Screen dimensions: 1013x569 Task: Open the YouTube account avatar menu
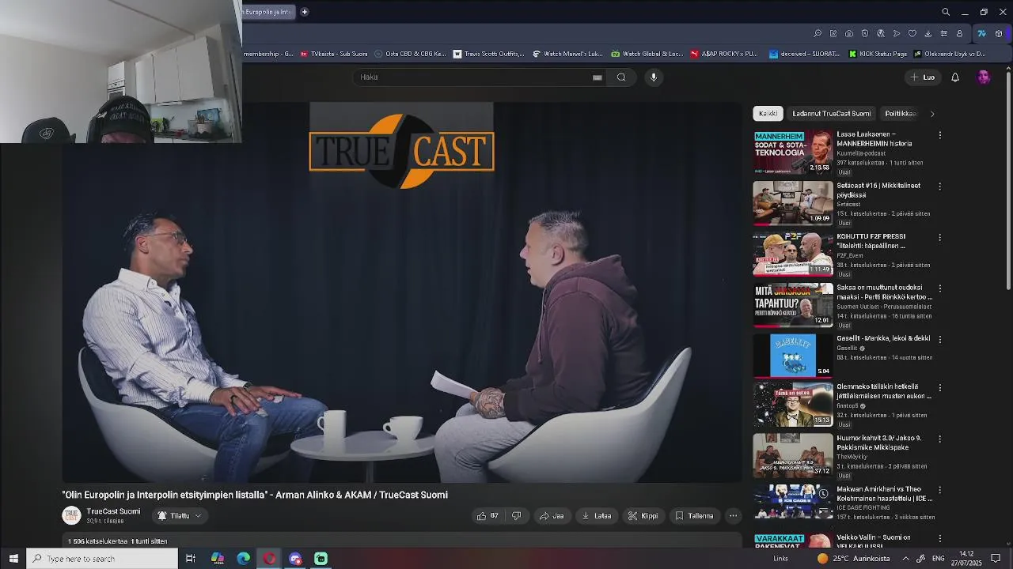pos(984,77)
